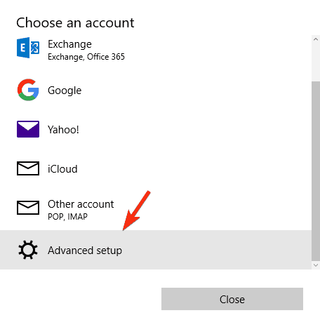Click the Close button
This screenshot has height=320, width=320.
coord(232,299)
